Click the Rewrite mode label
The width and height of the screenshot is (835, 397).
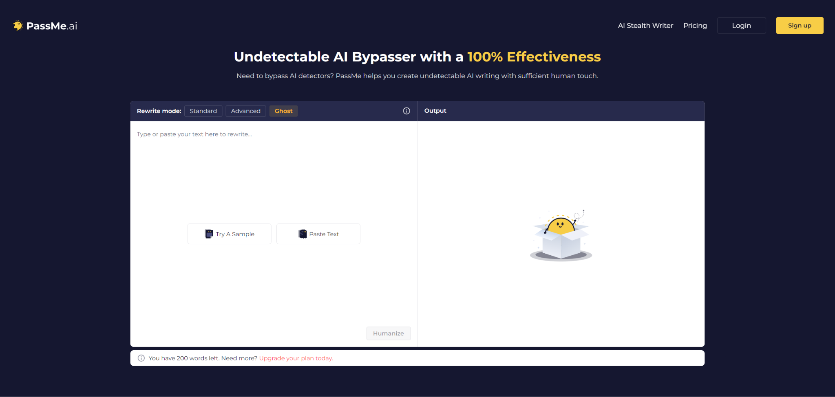click(159, 111)
